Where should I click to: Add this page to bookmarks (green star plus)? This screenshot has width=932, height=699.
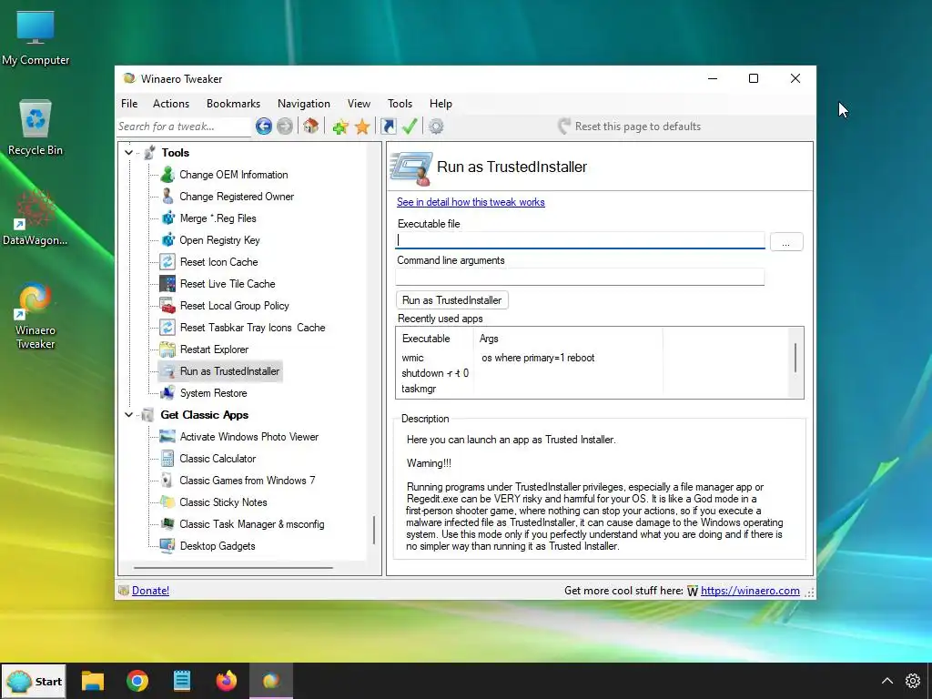[x=340, y=127]
